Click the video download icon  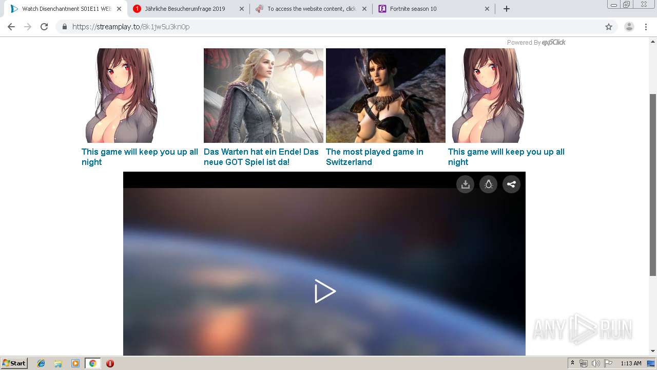coord(465,184)
